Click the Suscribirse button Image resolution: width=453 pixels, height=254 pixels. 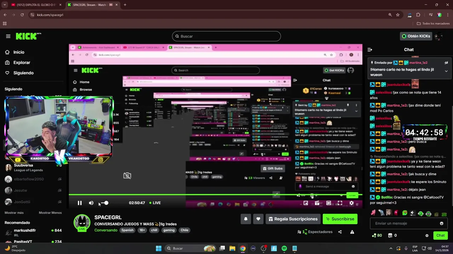(x=340, y=219)
